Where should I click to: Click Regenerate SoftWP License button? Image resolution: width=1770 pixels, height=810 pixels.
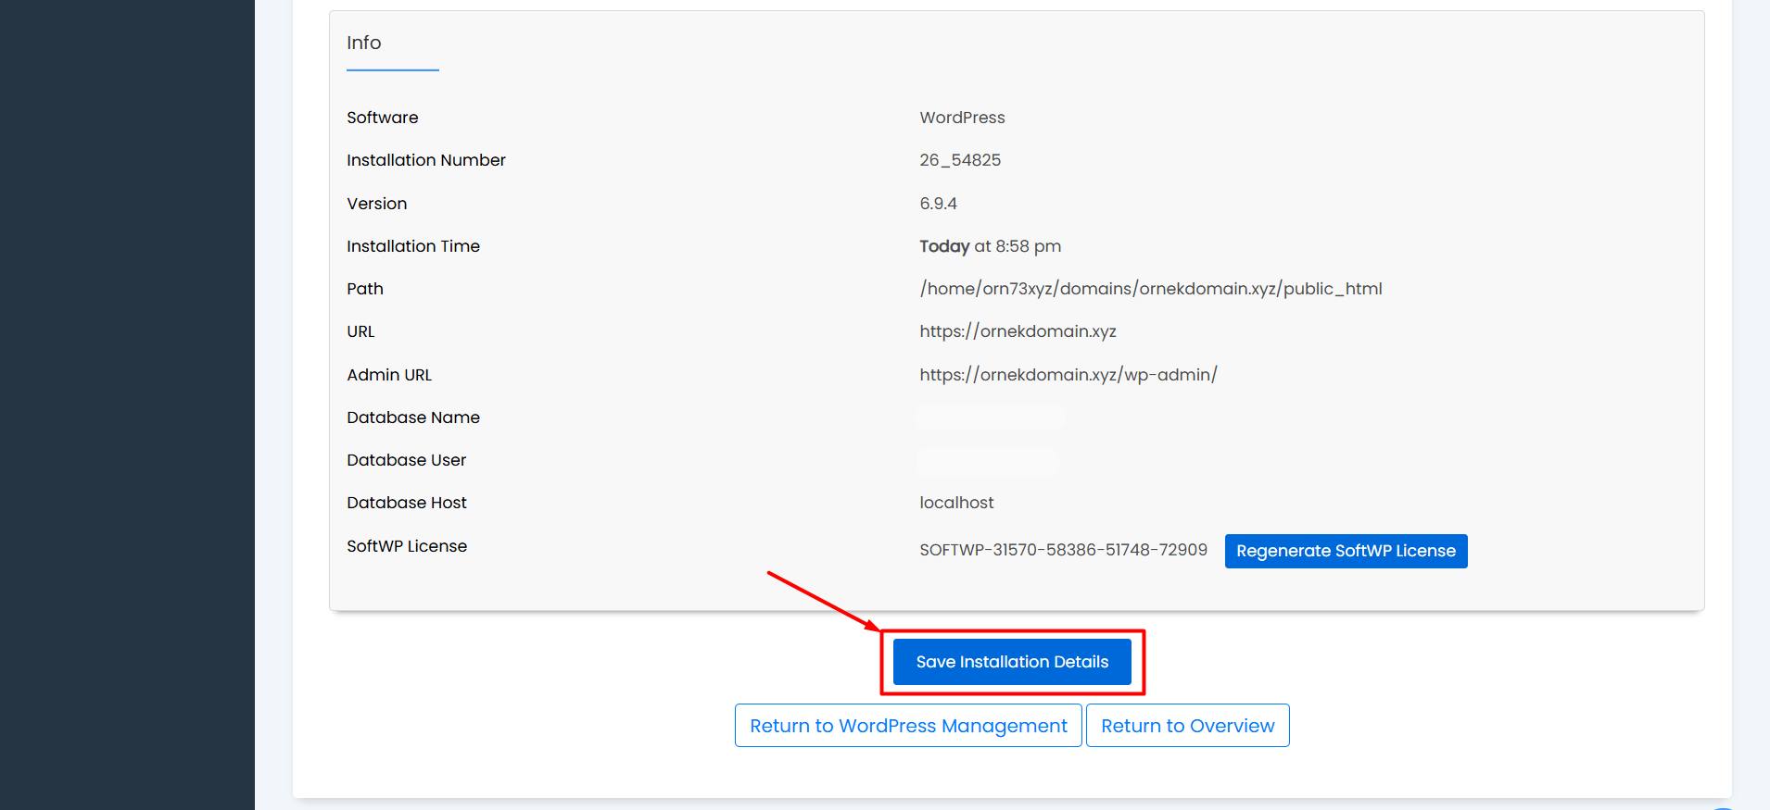pyautogui.click(x=1346, y=551)
